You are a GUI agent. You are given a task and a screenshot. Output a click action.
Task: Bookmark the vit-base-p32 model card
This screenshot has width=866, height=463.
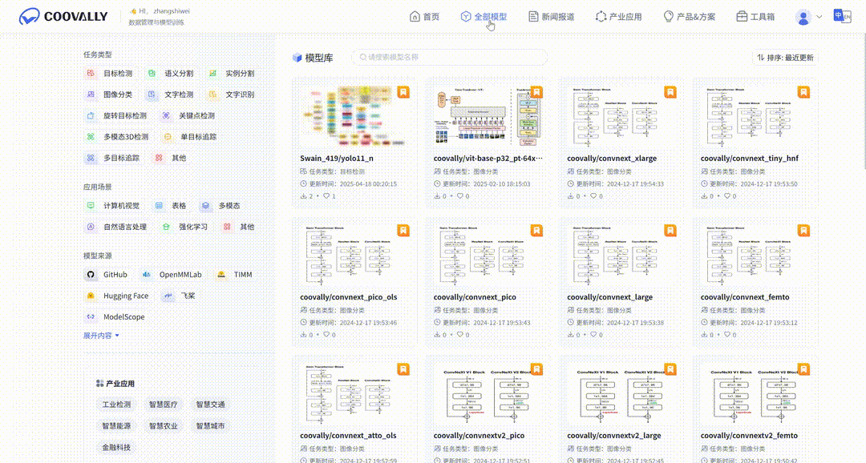pyautogui.click(x=536, y=91)
